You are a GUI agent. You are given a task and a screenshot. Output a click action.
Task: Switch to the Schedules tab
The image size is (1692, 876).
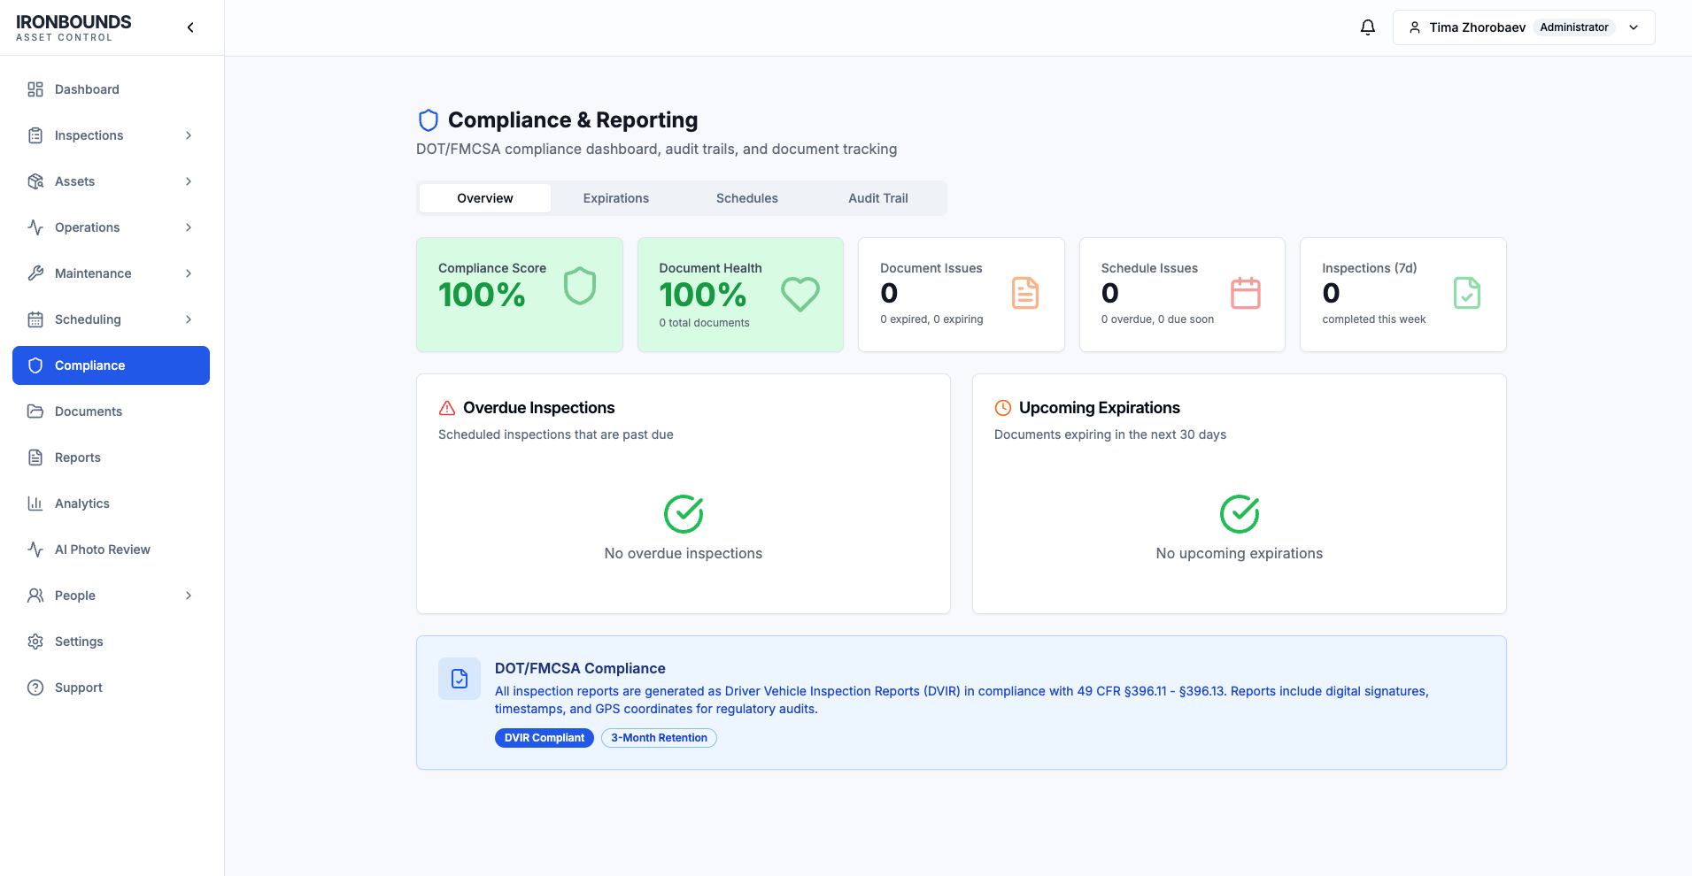747,198
